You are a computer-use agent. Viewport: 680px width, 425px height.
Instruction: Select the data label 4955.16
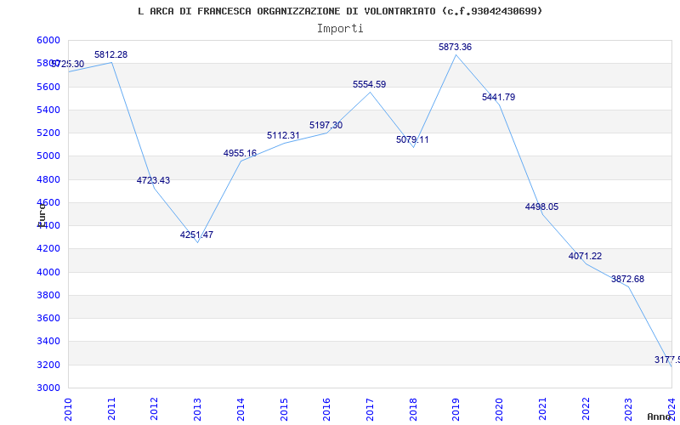coord(241,153)
